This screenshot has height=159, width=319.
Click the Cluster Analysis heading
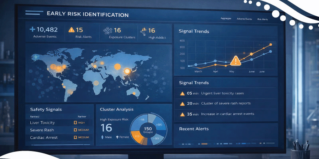point(116,109)
